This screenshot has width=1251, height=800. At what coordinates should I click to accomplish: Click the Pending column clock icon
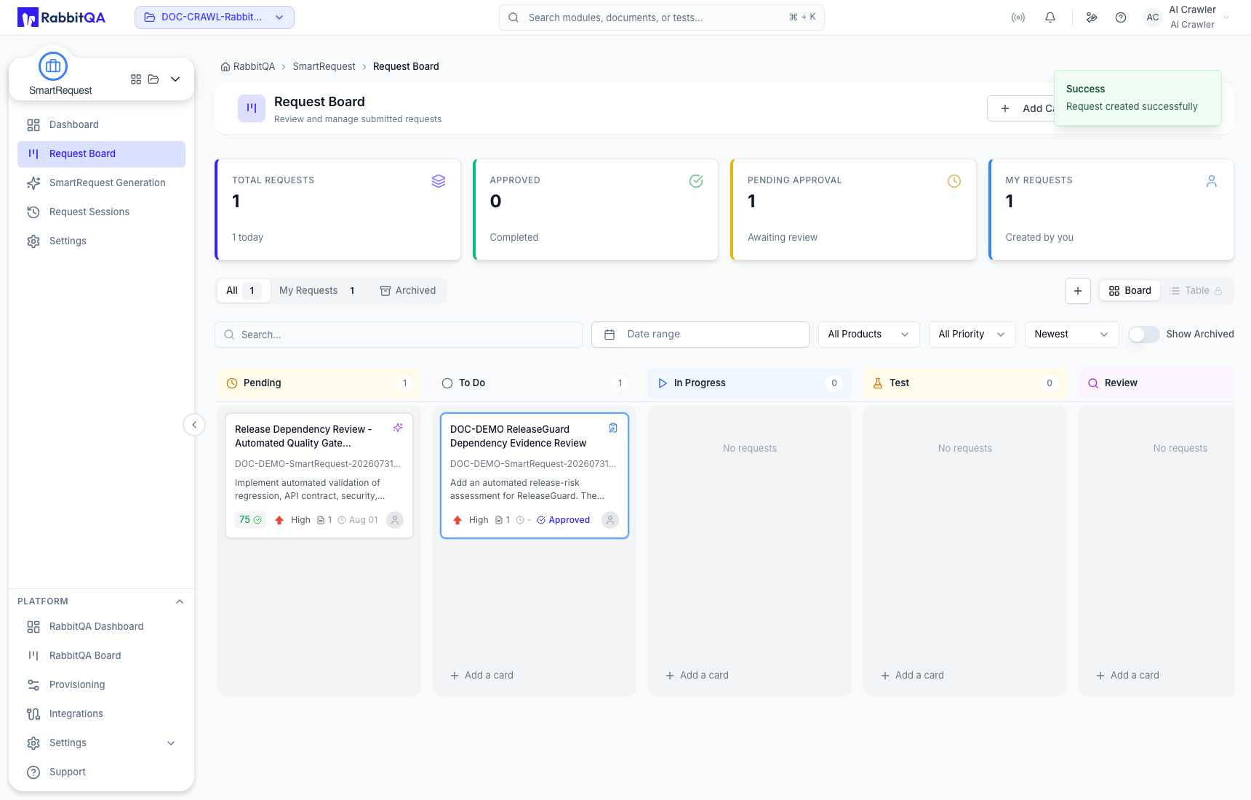point(232,383)
